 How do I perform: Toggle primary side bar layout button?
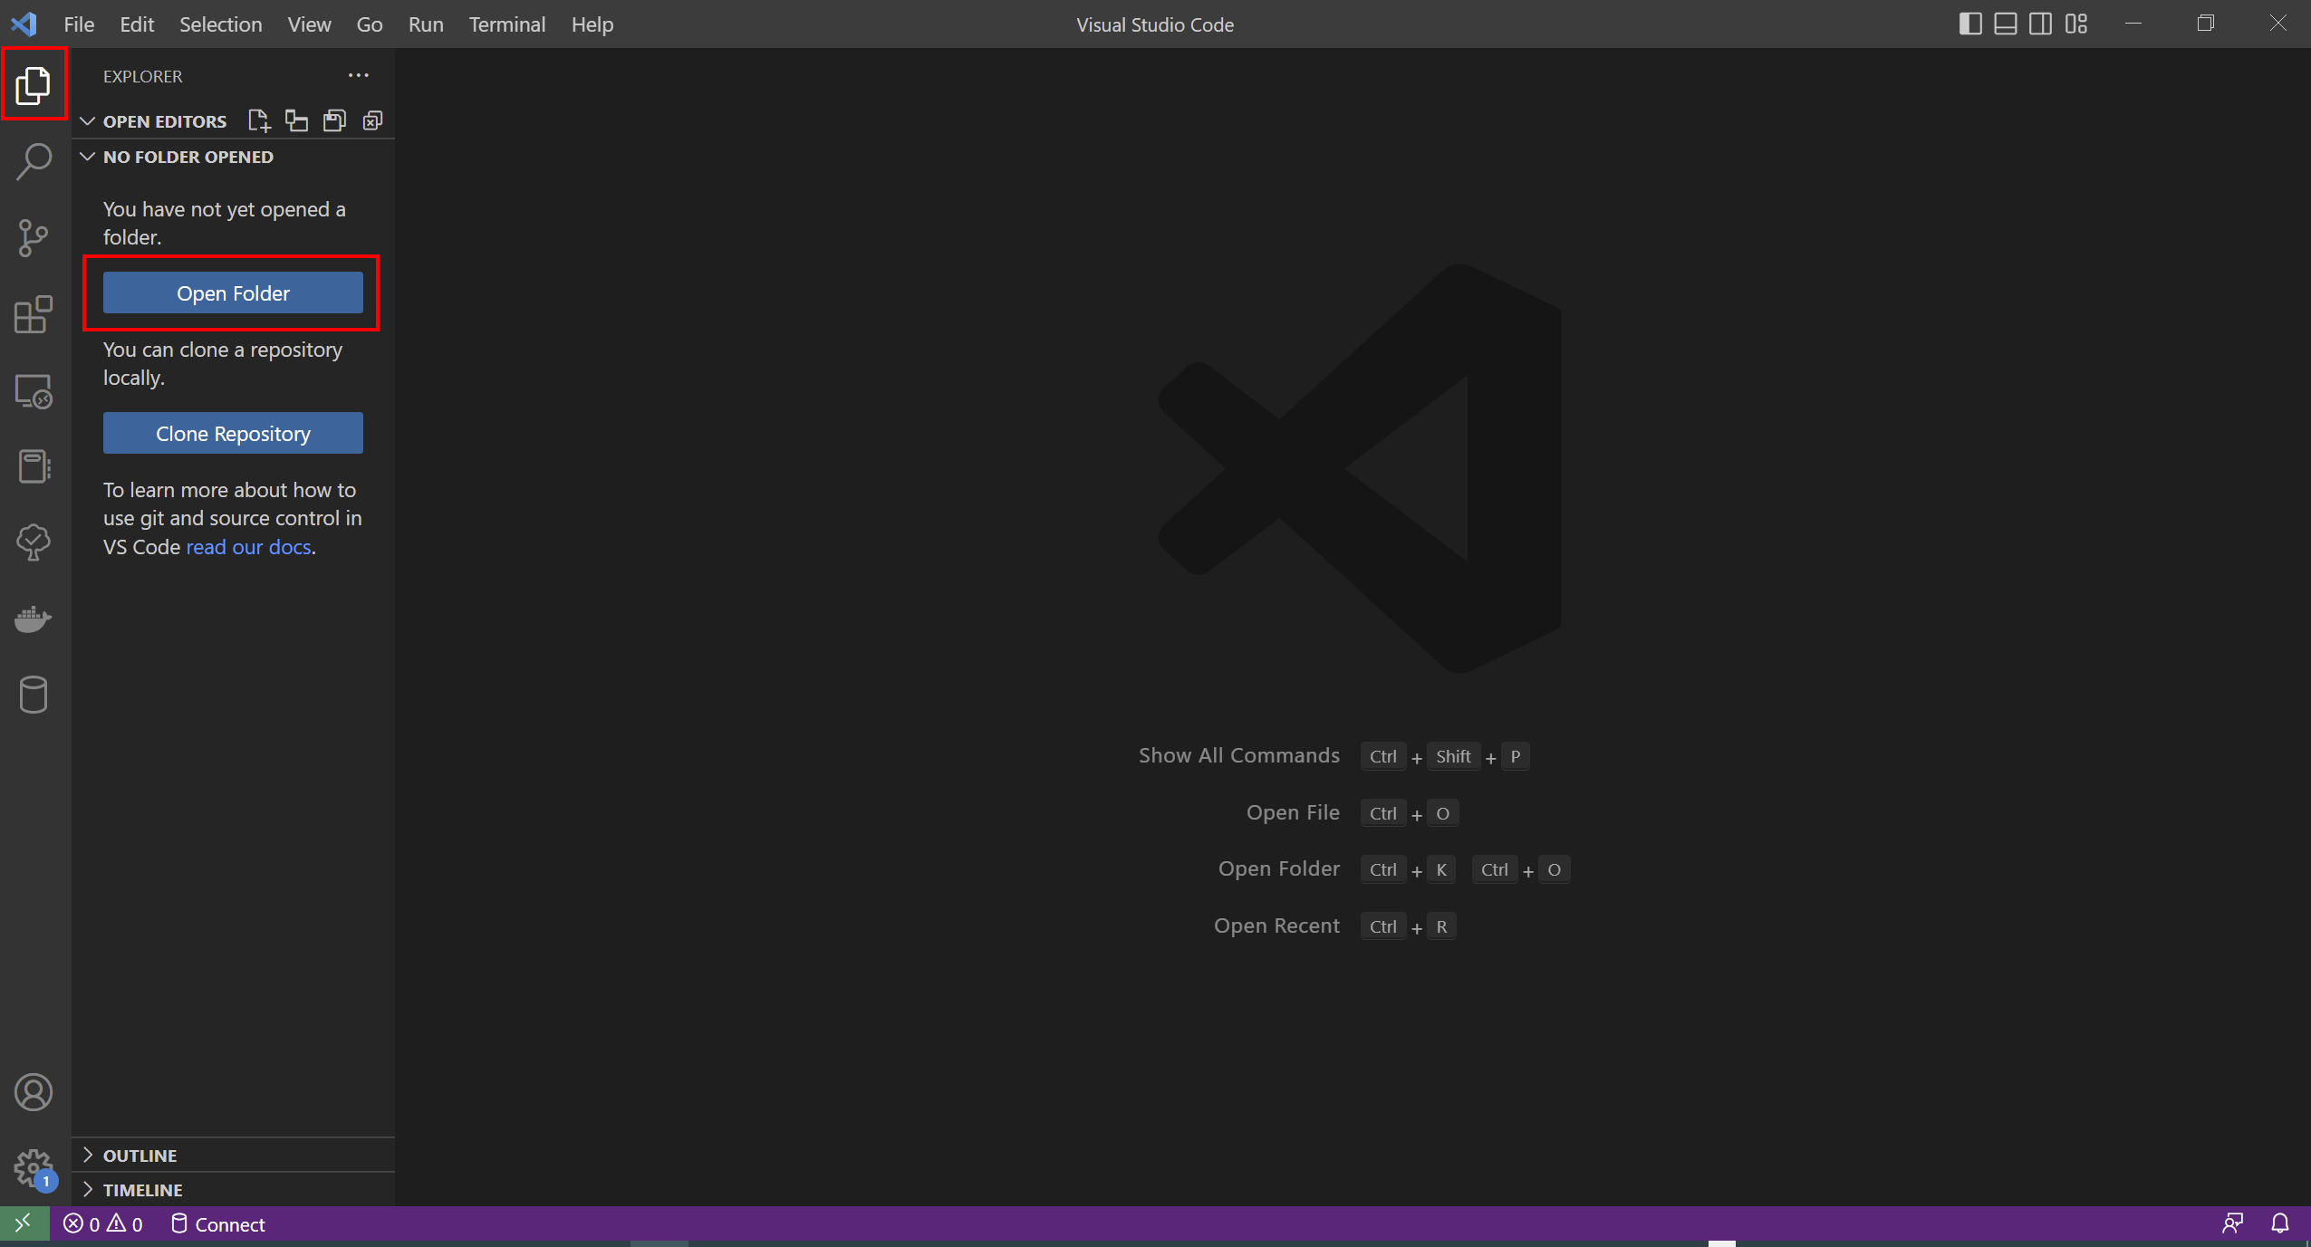click(x=1969, y=24)
